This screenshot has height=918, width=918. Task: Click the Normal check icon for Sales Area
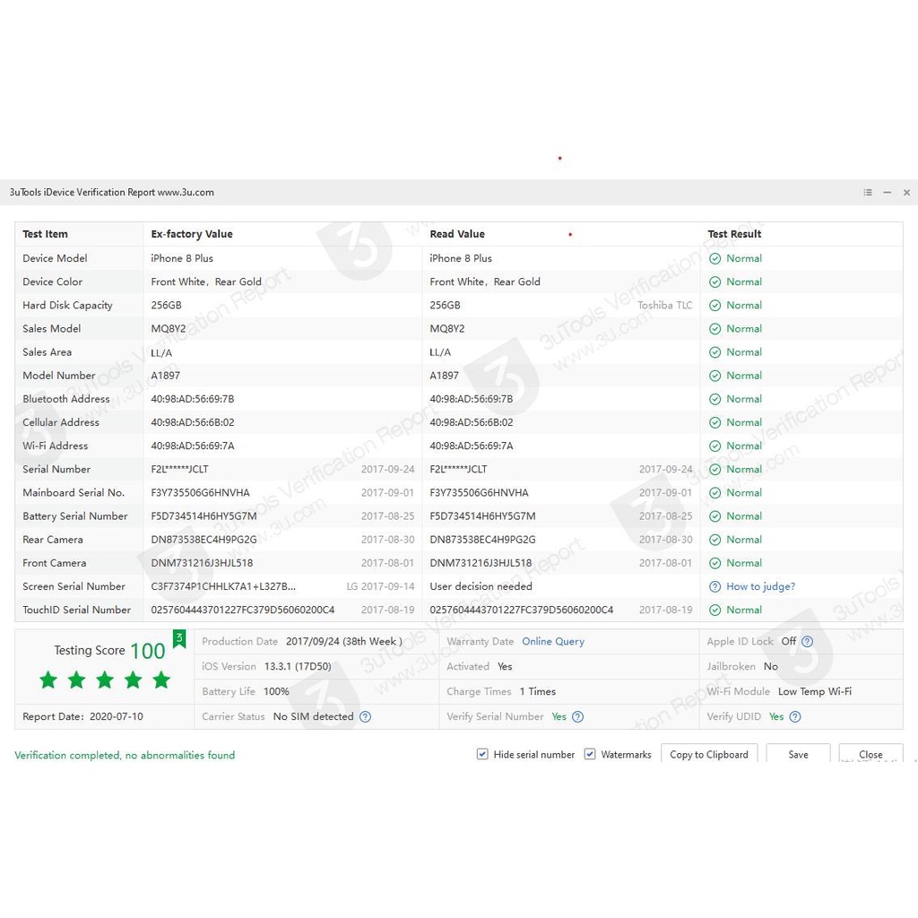point(714,352)
